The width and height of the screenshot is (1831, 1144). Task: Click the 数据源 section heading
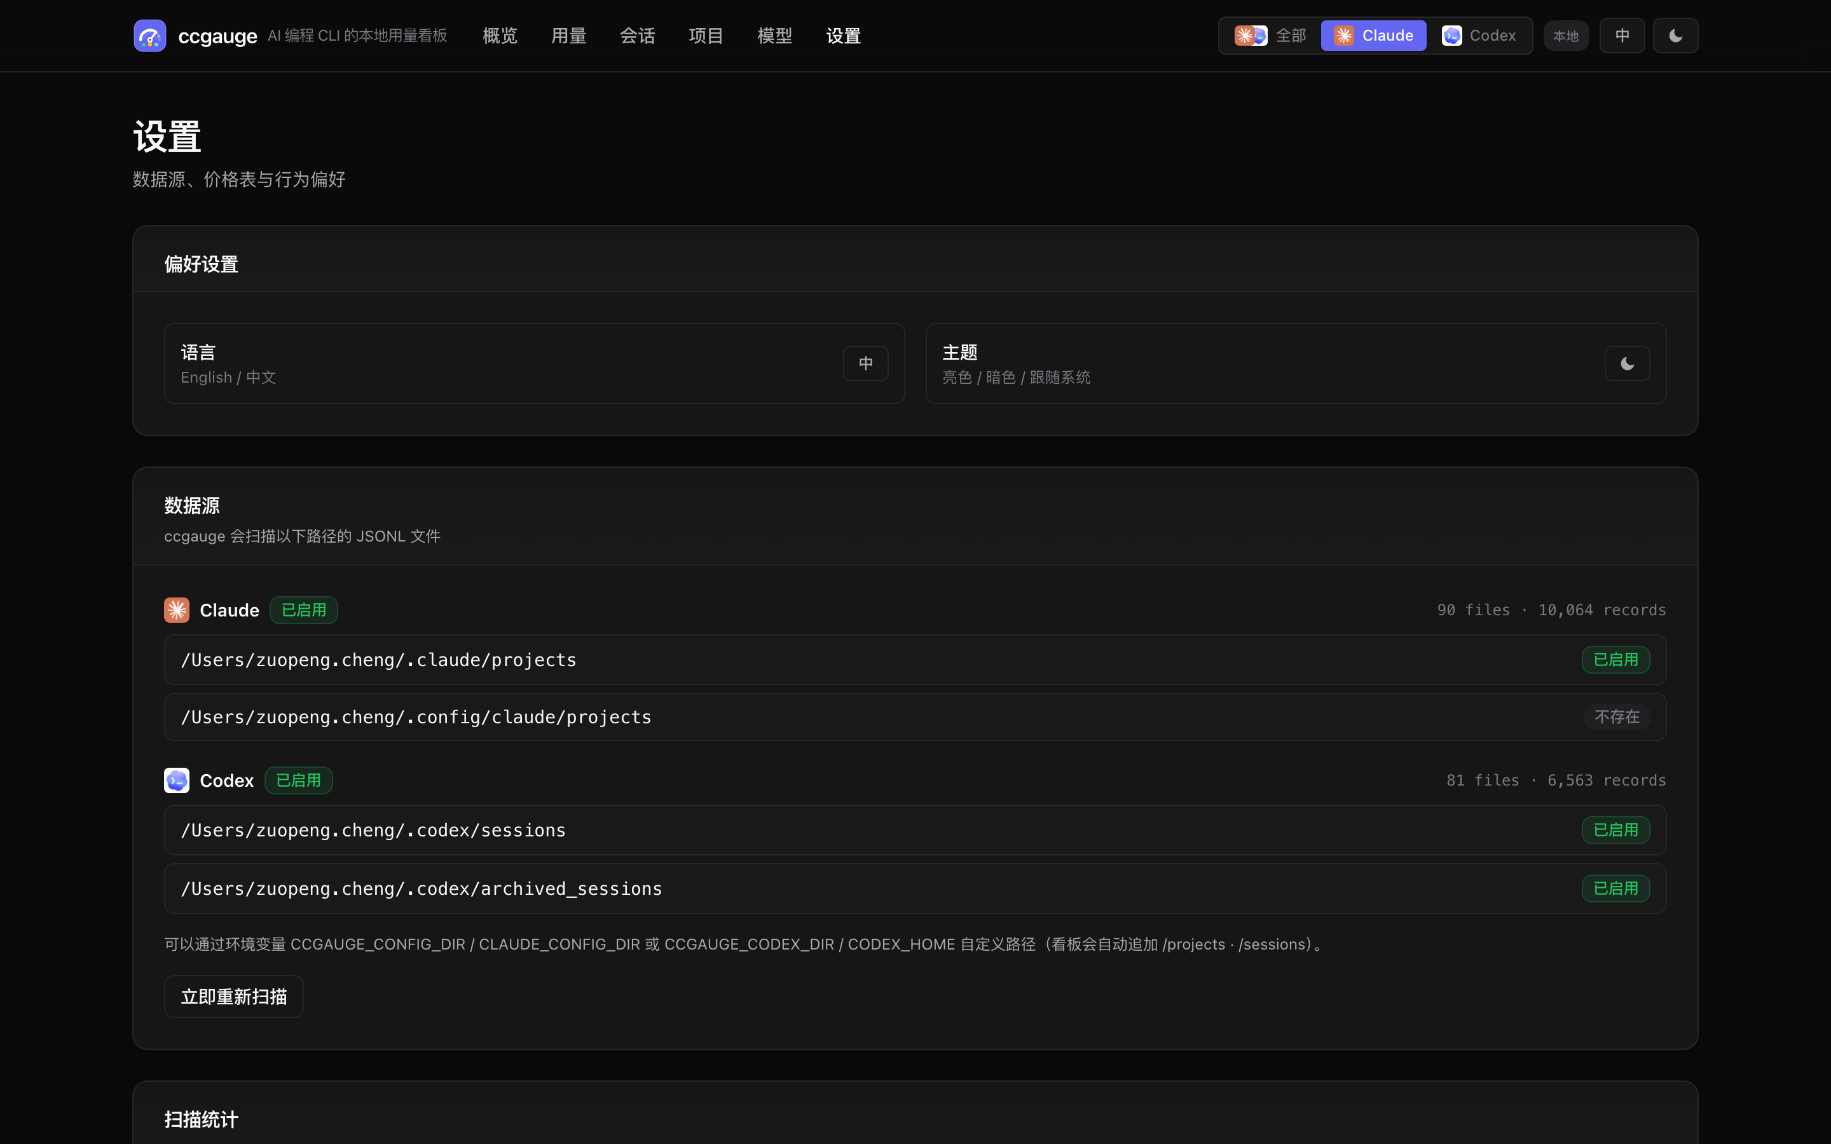pos(192,505)
